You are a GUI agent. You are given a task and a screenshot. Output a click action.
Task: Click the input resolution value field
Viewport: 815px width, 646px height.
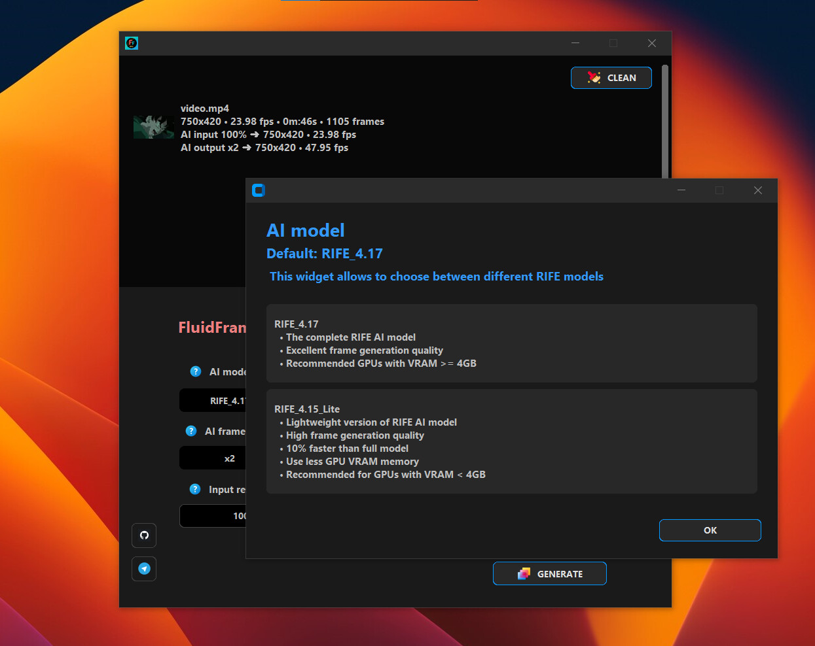[x=213, y=516]
